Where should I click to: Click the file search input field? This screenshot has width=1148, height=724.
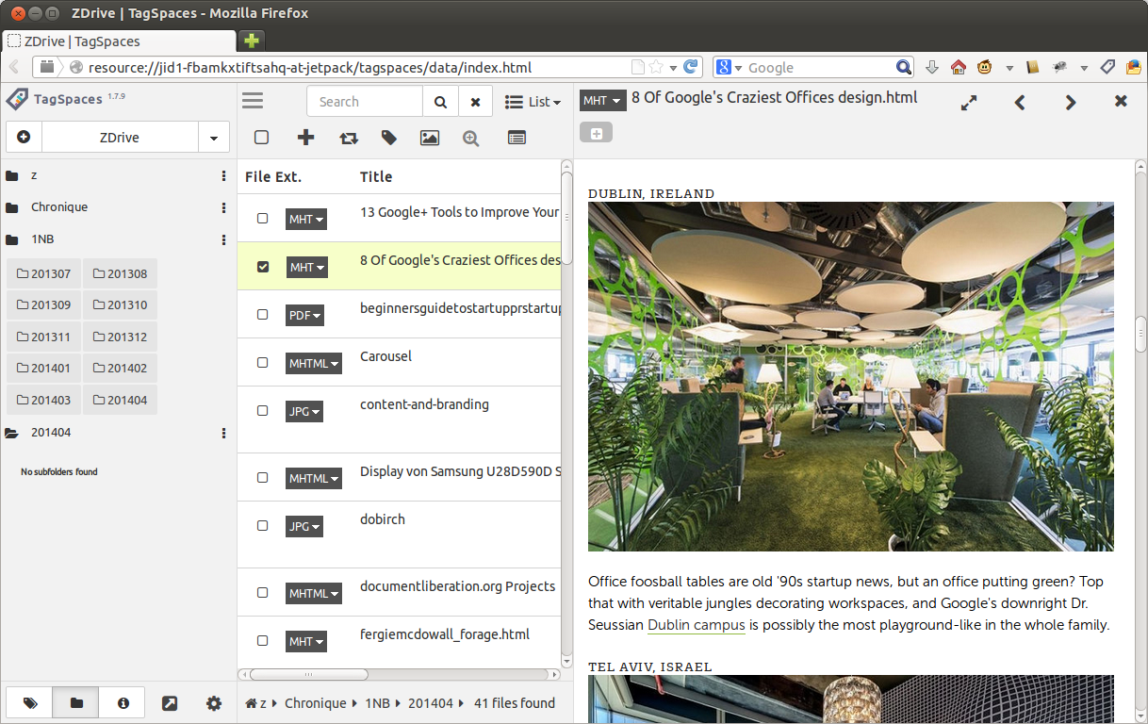click(x=366, y=102)
